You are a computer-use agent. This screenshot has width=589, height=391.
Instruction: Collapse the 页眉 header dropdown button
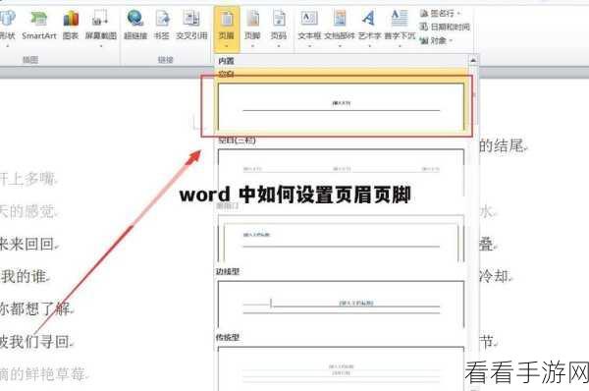click(x=227, y=28)
